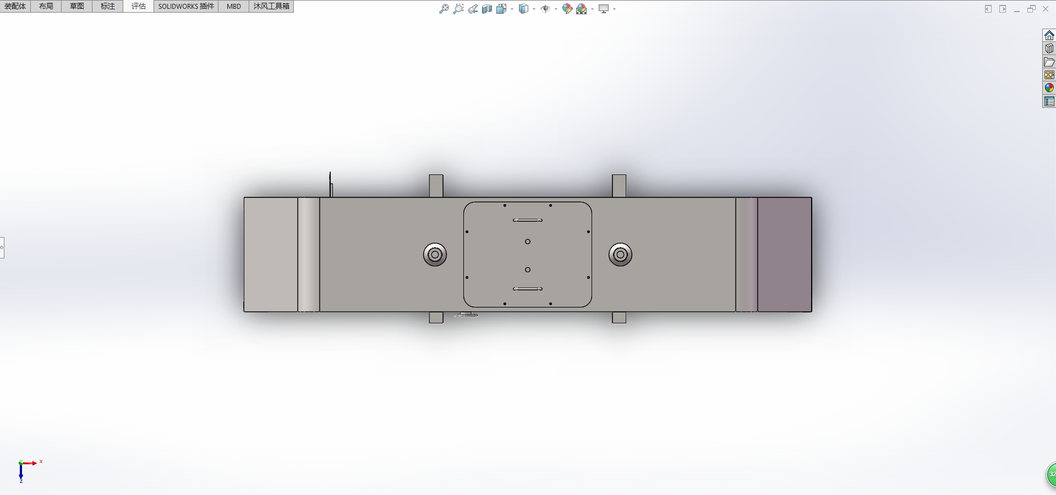Open the View Orientation dropdown arrow
The image size is (1056, 495).
pos(512,9)
